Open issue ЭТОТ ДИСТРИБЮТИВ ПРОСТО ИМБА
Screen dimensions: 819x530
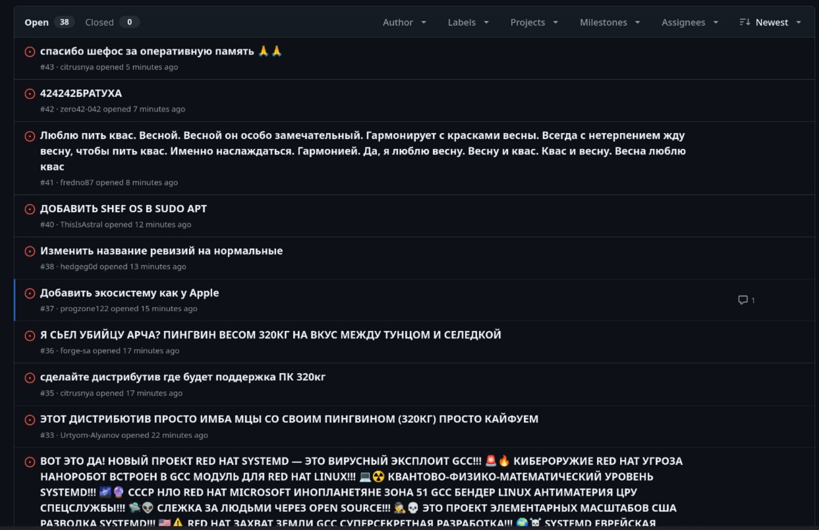(289, 419)
